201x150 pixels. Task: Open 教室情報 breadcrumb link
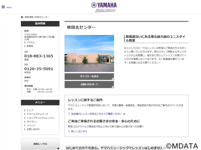coord(29,17)
